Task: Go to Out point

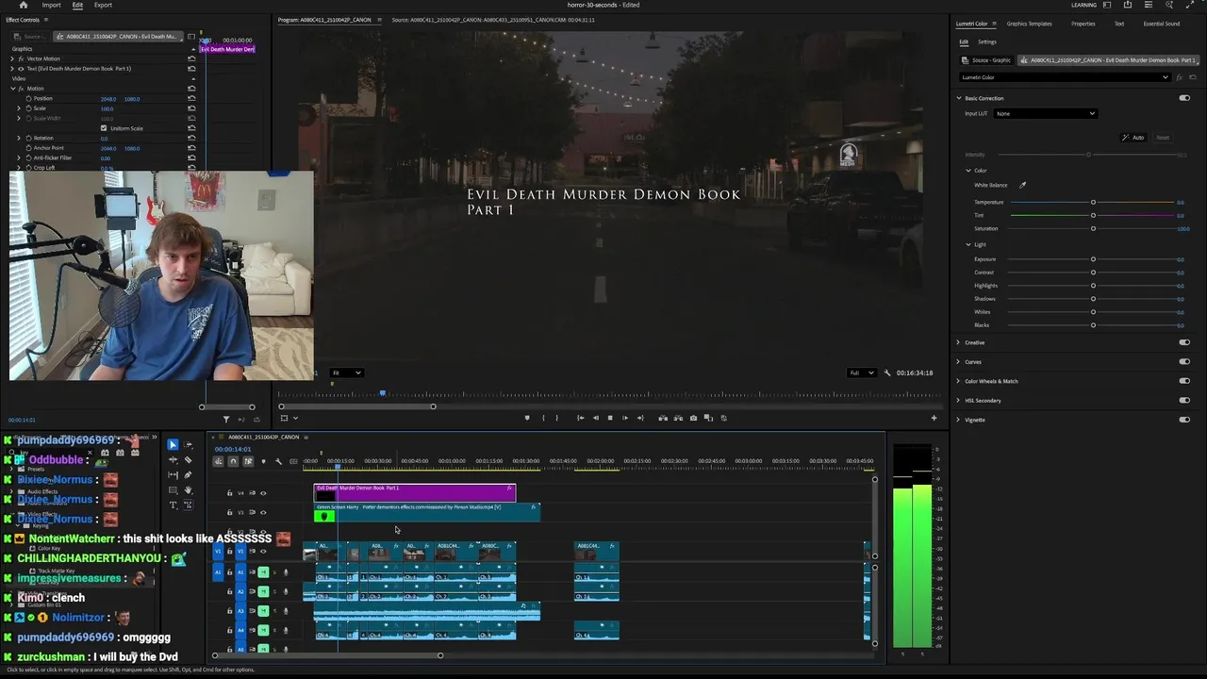Action: (x=640, y=418)
